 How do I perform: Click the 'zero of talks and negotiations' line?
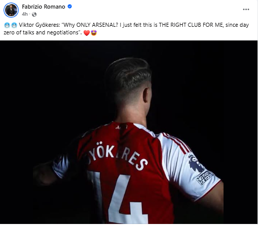point(43,32)
